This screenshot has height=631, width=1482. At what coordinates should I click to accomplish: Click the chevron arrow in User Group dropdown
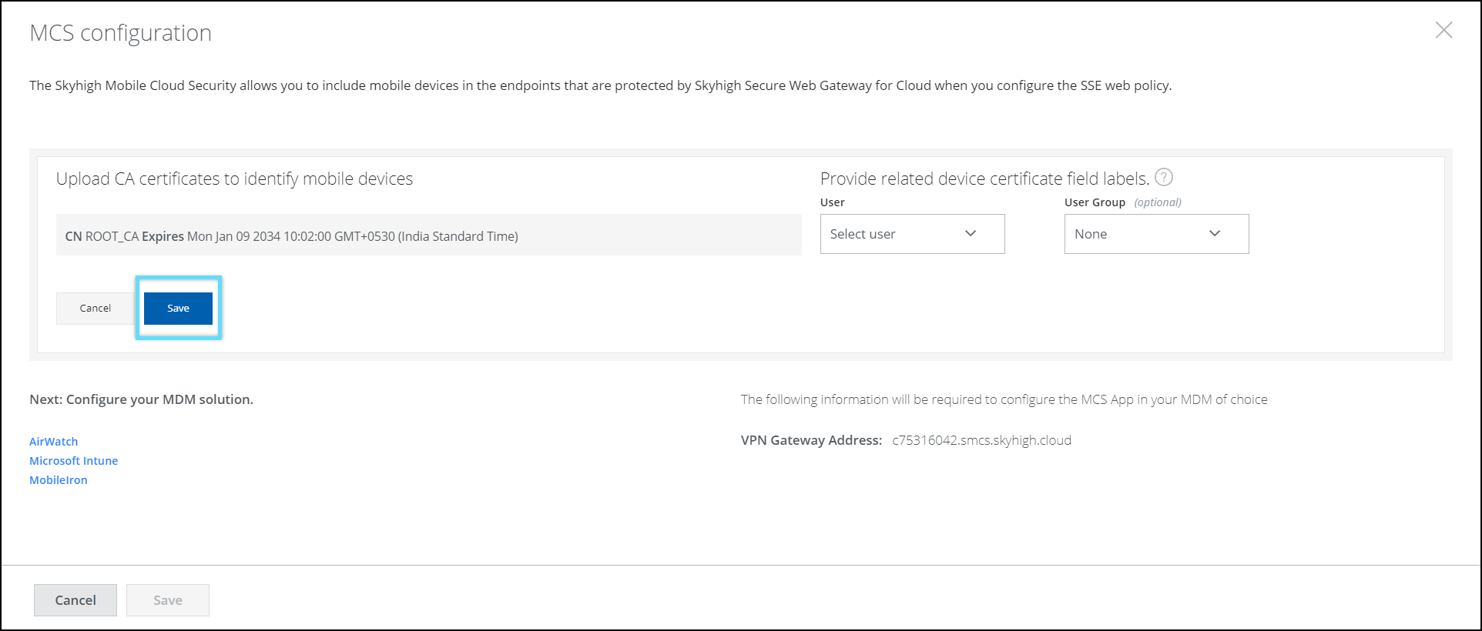tap(1215, 234)
